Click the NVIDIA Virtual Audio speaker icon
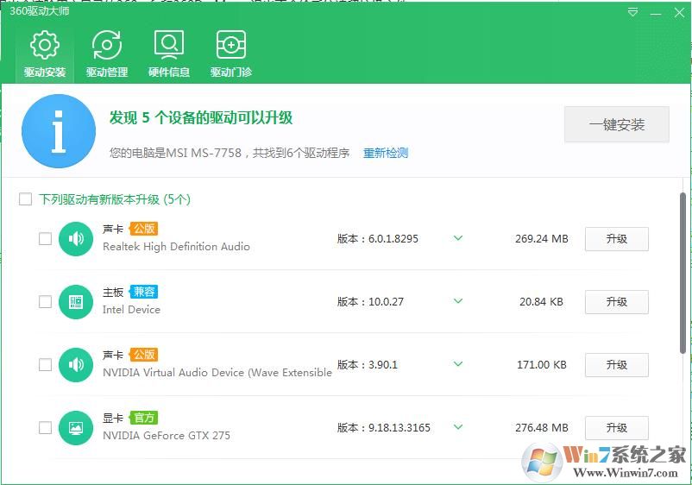Image resolution: width=692 pixels, height=485 pixels. pyautogui.click(x=76, y=365)
